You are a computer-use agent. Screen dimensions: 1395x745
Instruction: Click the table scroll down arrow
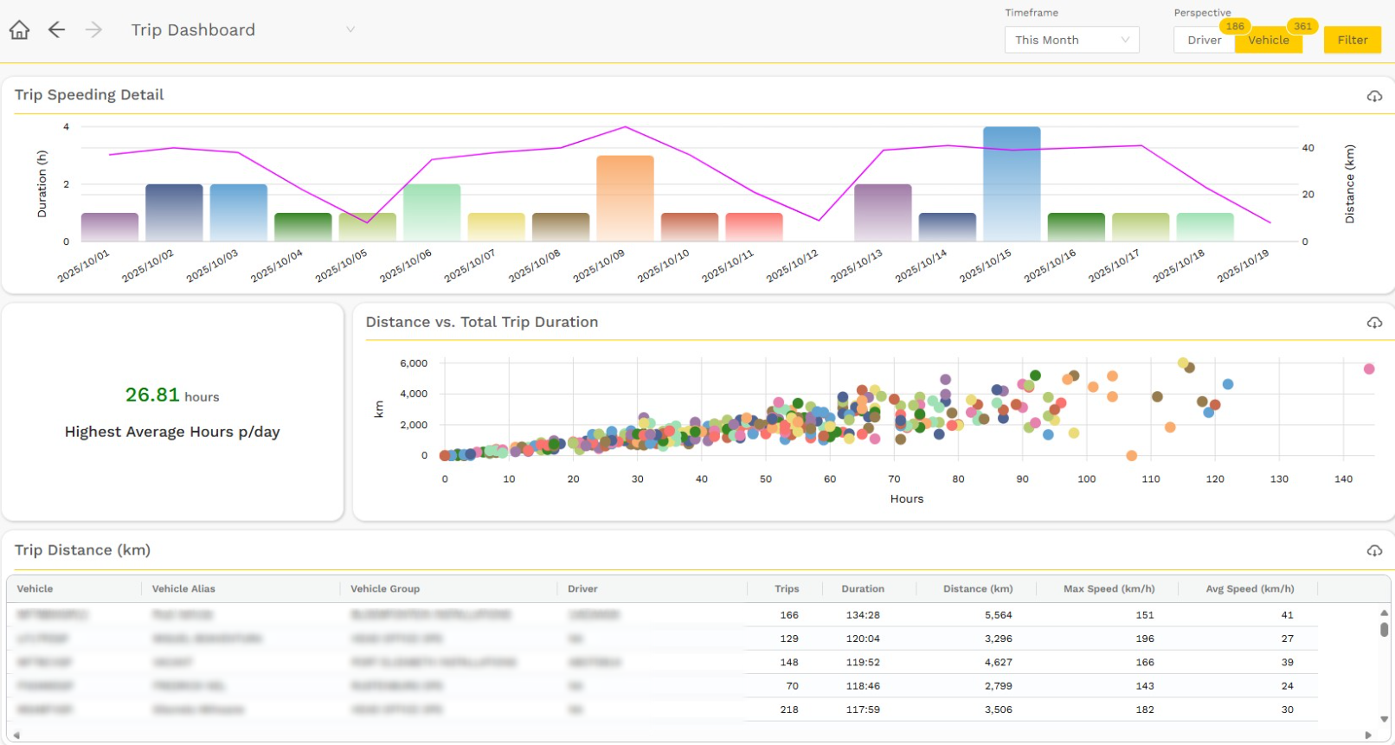coord(1384,719)
